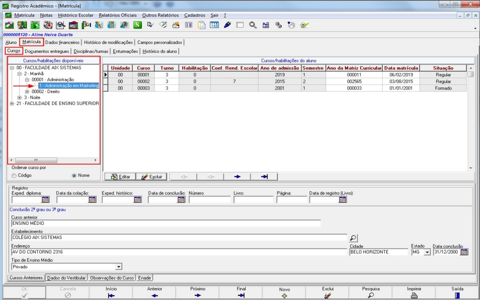The image size is (480, 300).
Task: Click the Número input field
Action: click(209, 199)
